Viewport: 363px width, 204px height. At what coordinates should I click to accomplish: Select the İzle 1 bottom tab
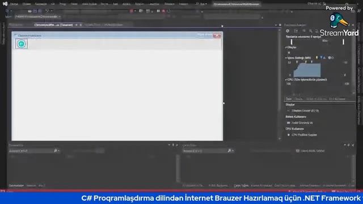coord(41,185)
